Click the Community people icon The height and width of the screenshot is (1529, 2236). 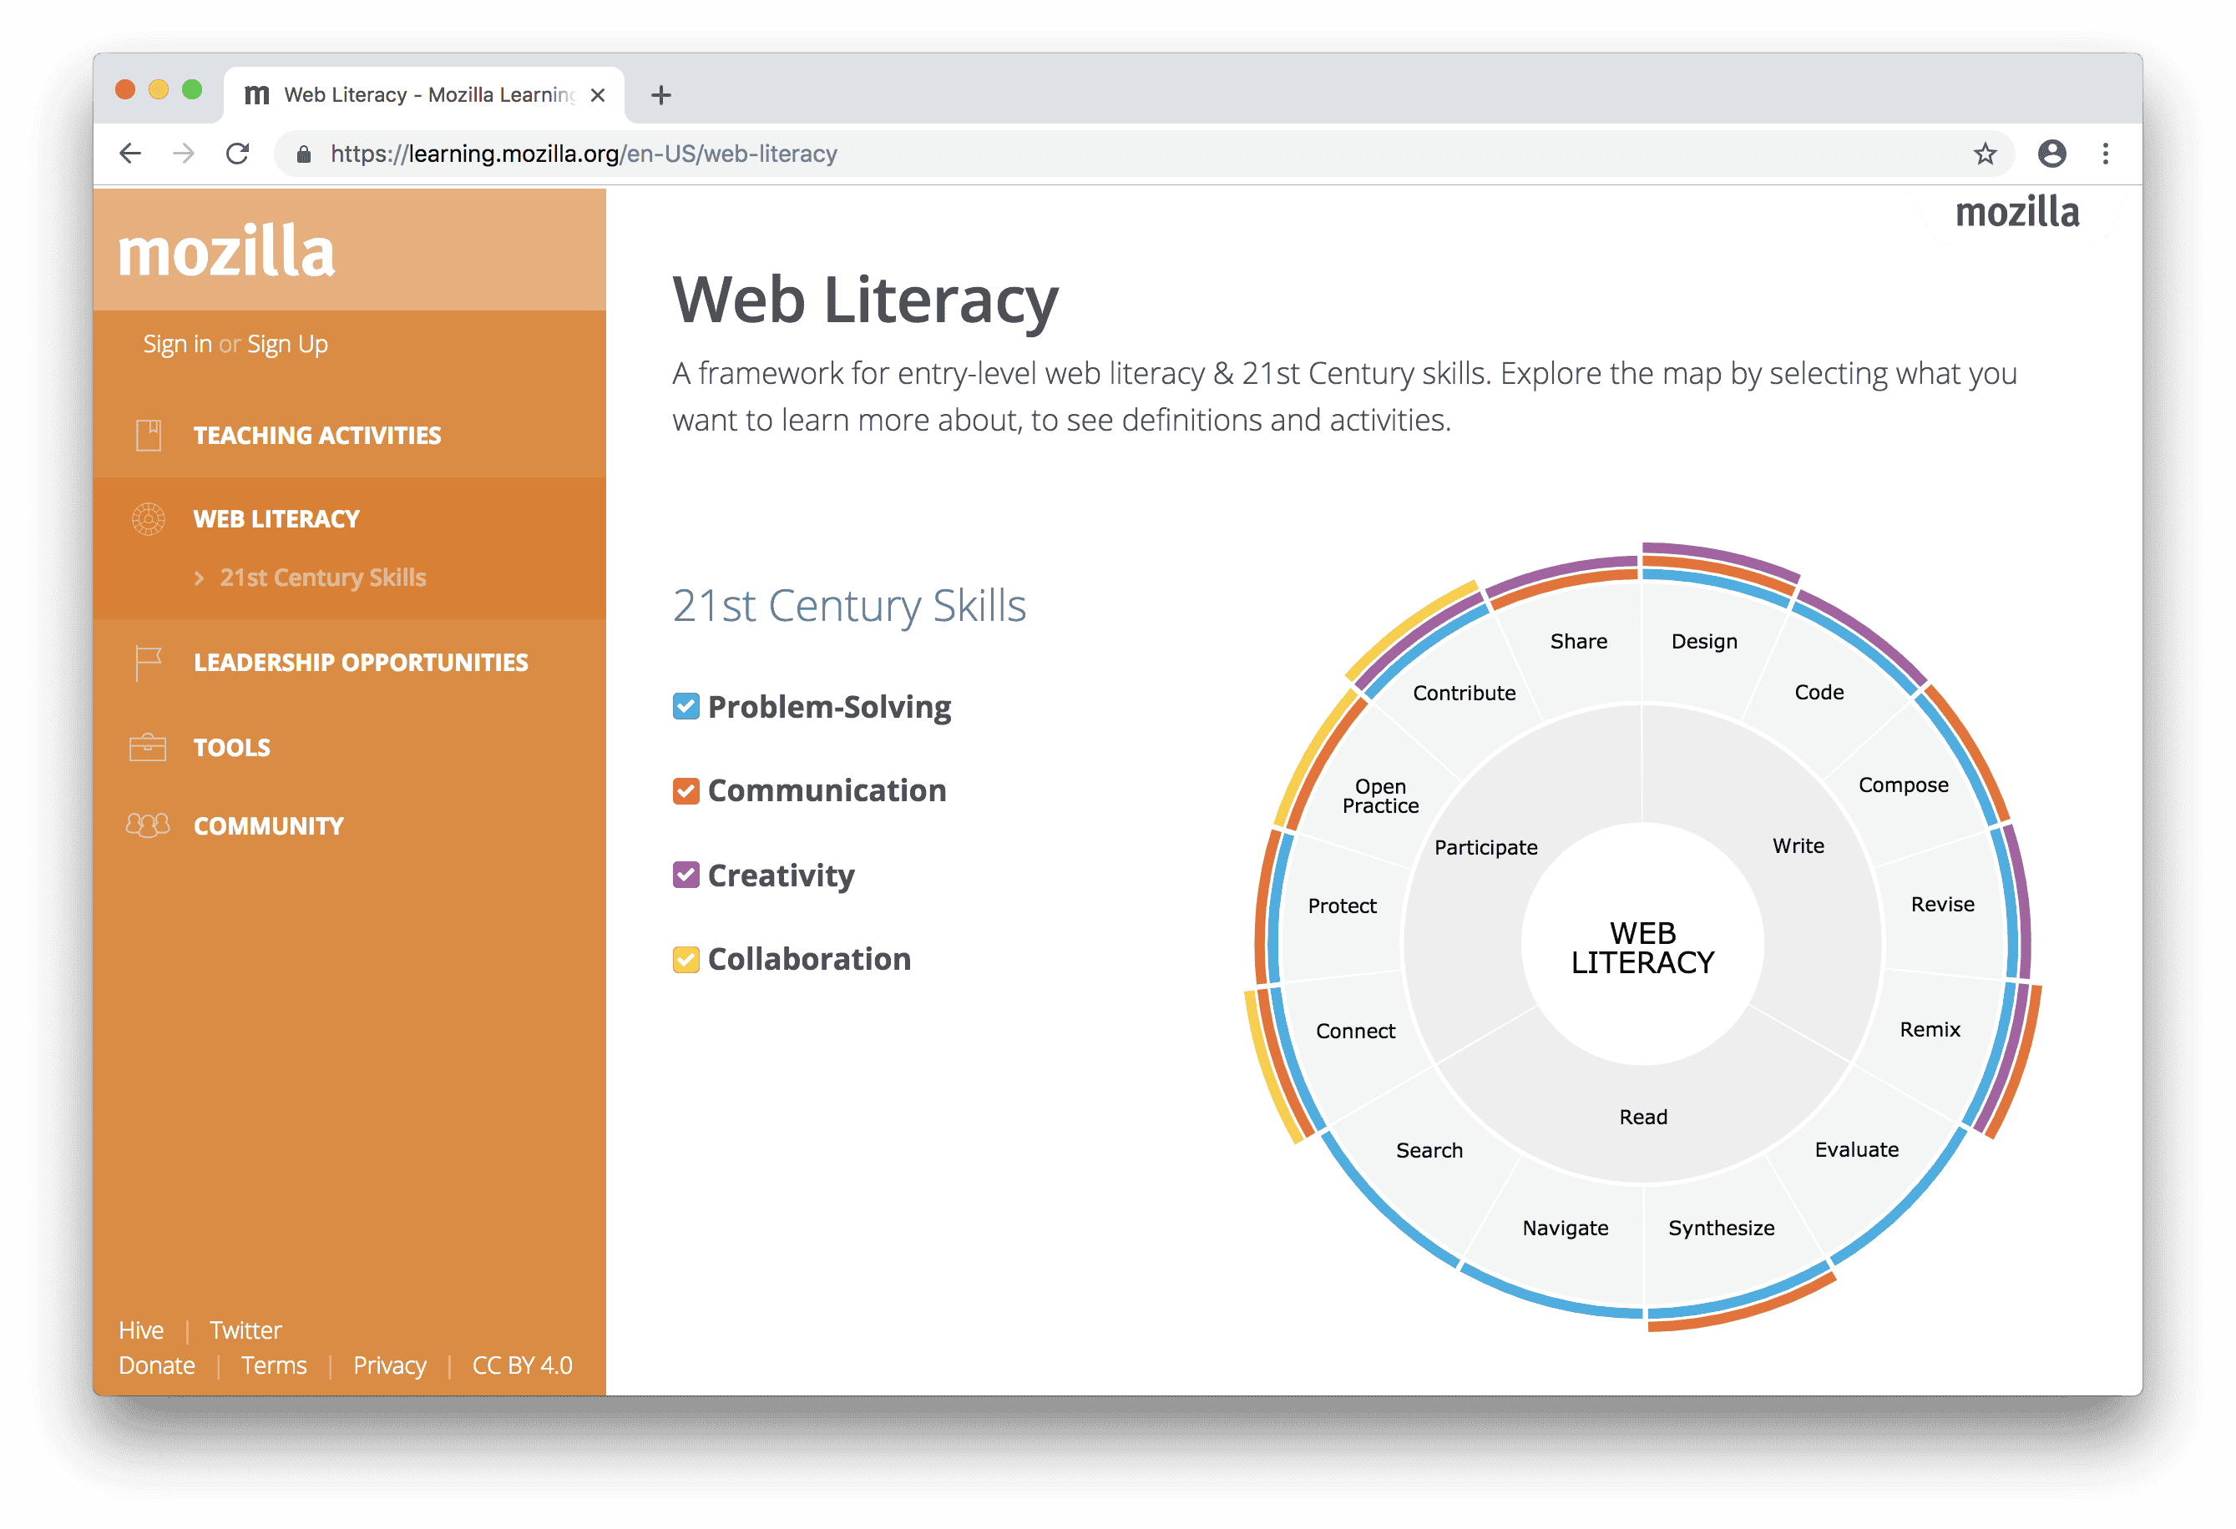point(148,825)
